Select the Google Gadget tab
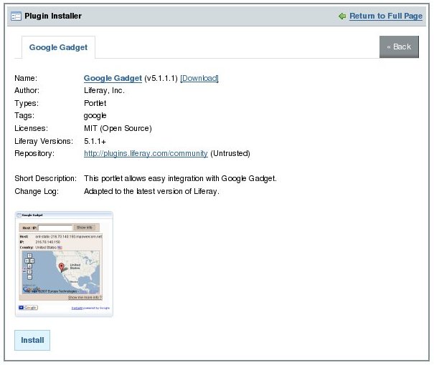Viewport: 434px width, 365px height. tap(58, 47)
